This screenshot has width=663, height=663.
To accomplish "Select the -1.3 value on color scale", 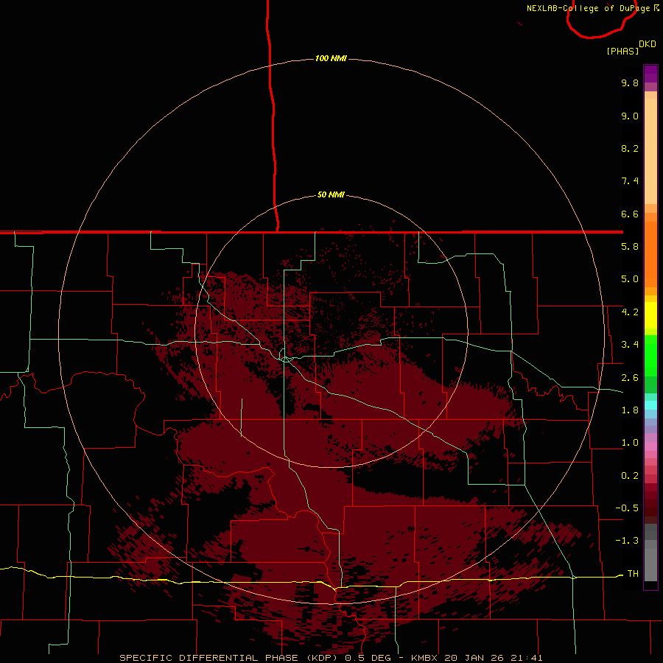I will [627, 541].
